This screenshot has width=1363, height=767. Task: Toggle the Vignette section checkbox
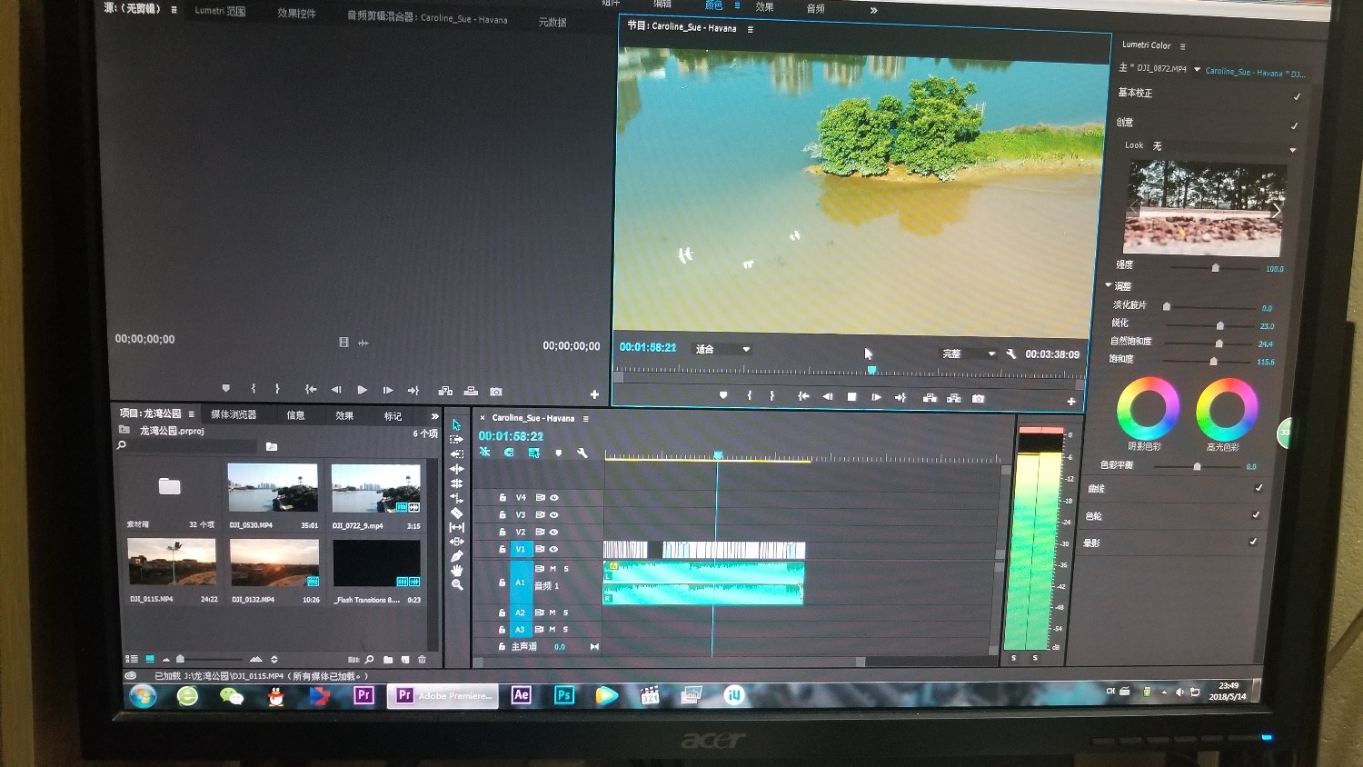(1254, 542)
